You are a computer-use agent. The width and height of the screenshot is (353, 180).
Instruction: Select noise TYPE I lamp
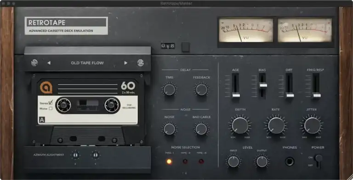(x=169, y=162)
